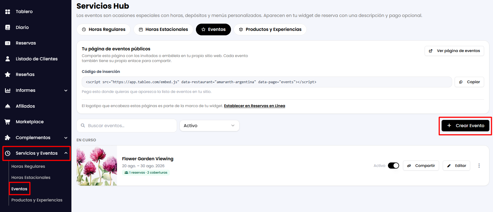
Task: Click the Crear Evento button
Action: click(465, 126)
